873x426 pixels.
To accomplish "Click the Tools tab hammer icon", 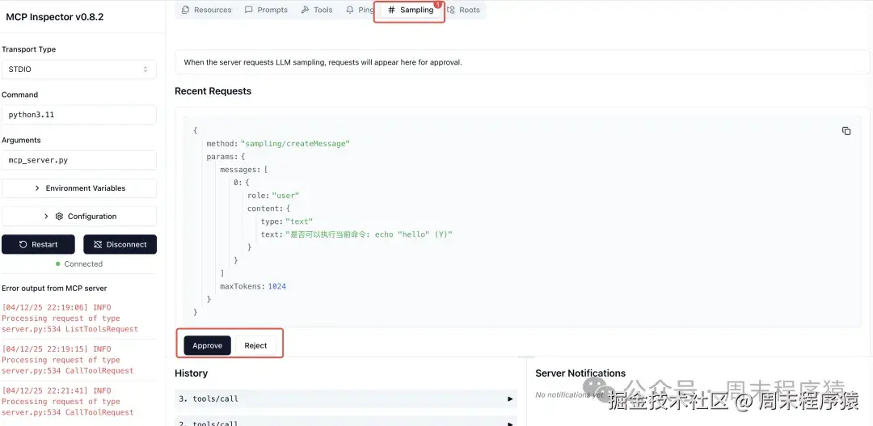I will [x=305, y=10].
